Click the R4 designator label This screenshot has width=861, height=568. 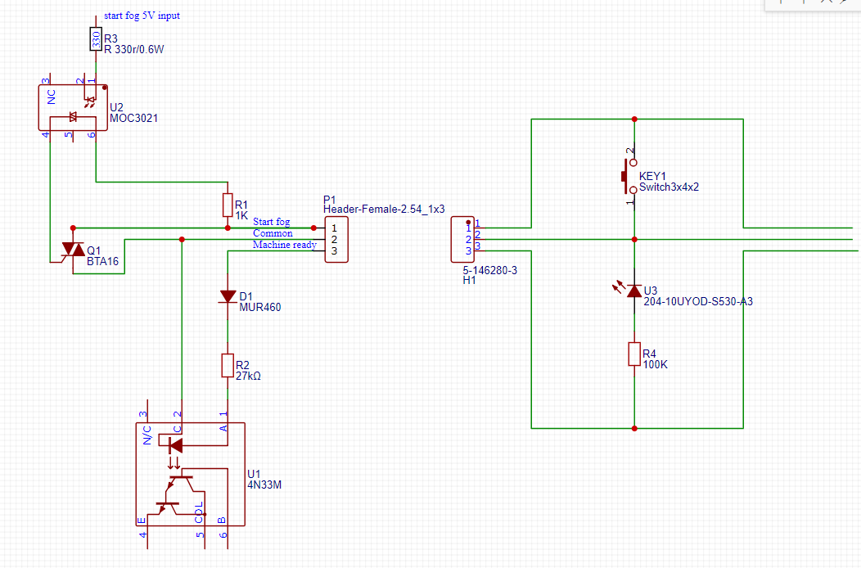(x=649, y=354)
